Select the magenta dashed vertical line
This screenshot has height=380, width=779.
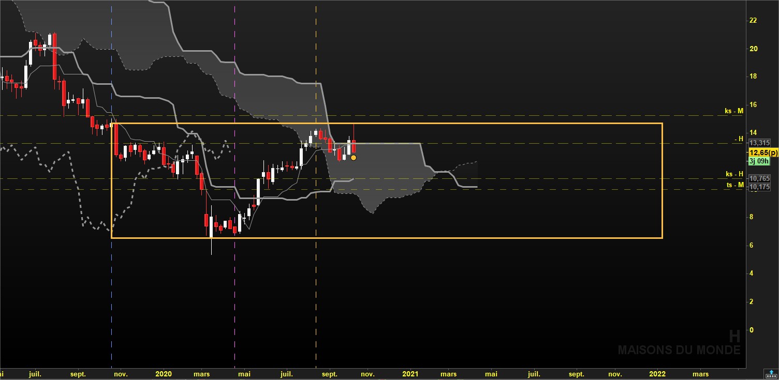click(x=235, y=184)
